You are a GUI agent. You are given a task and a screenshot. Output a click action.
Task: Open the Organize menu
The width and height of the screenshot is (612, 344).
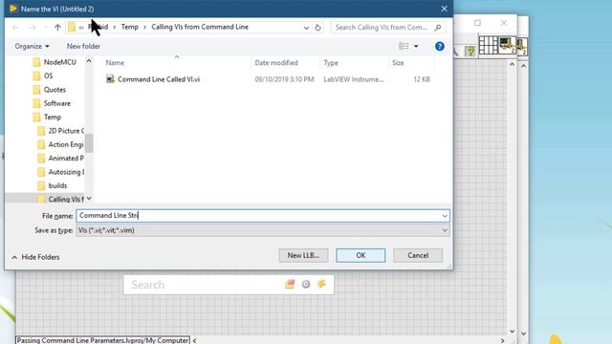32,46
